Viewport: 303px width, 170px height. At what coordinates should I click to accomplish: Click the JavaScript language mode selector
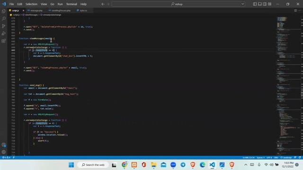point(286,157)
